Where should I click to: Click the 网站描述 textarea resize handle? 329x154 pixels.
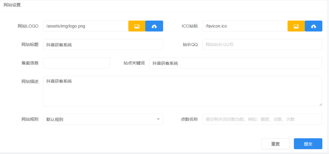coord(321,104)
